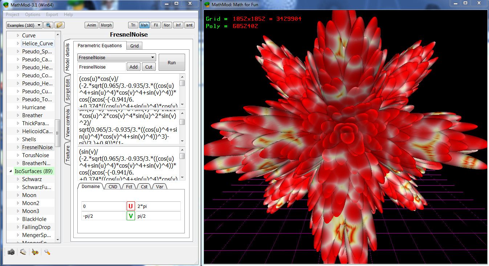Click the green V domain indicator

[x=130, y=216]
